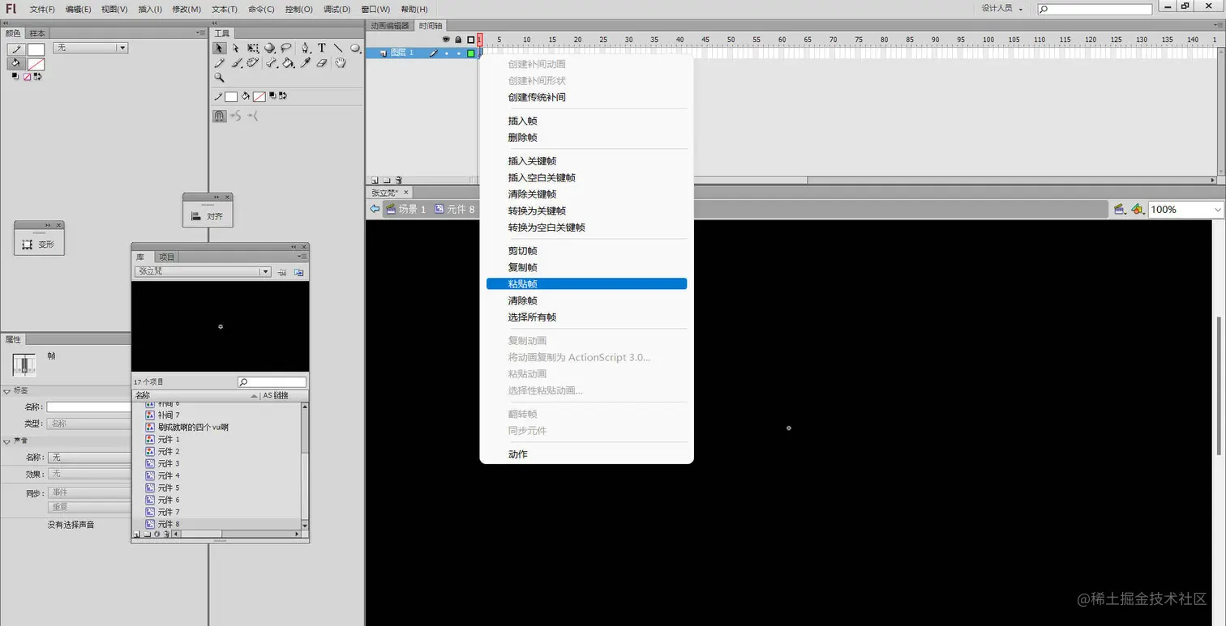Toggle visibility of 图层 1
Screen dimensions: 1226x626
pyautogui.click(x=444, y=53)
